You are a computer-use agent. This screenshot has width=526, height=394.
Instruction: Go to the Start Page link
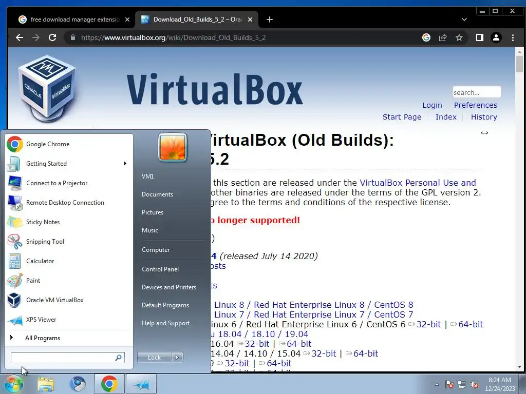402,117
